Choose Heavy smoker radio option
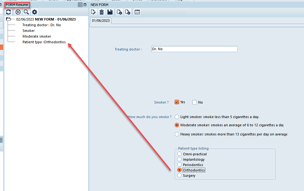 pyautogui.click(x=177, y=134)
